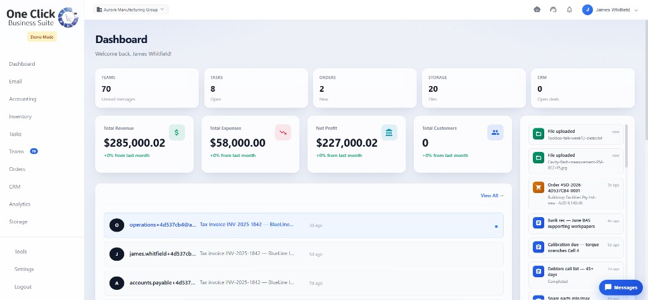Open Teams in sidebar

tap(16, 152)
